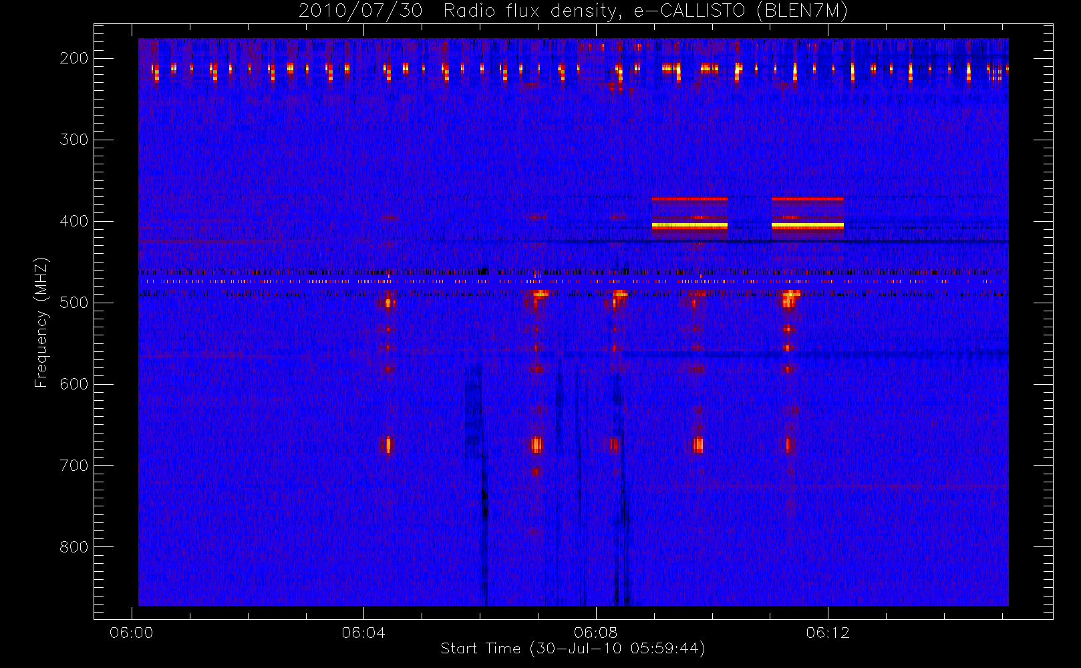Click the 400 frequency tick label
This screenshot has width=1081, height=668.
73,221
